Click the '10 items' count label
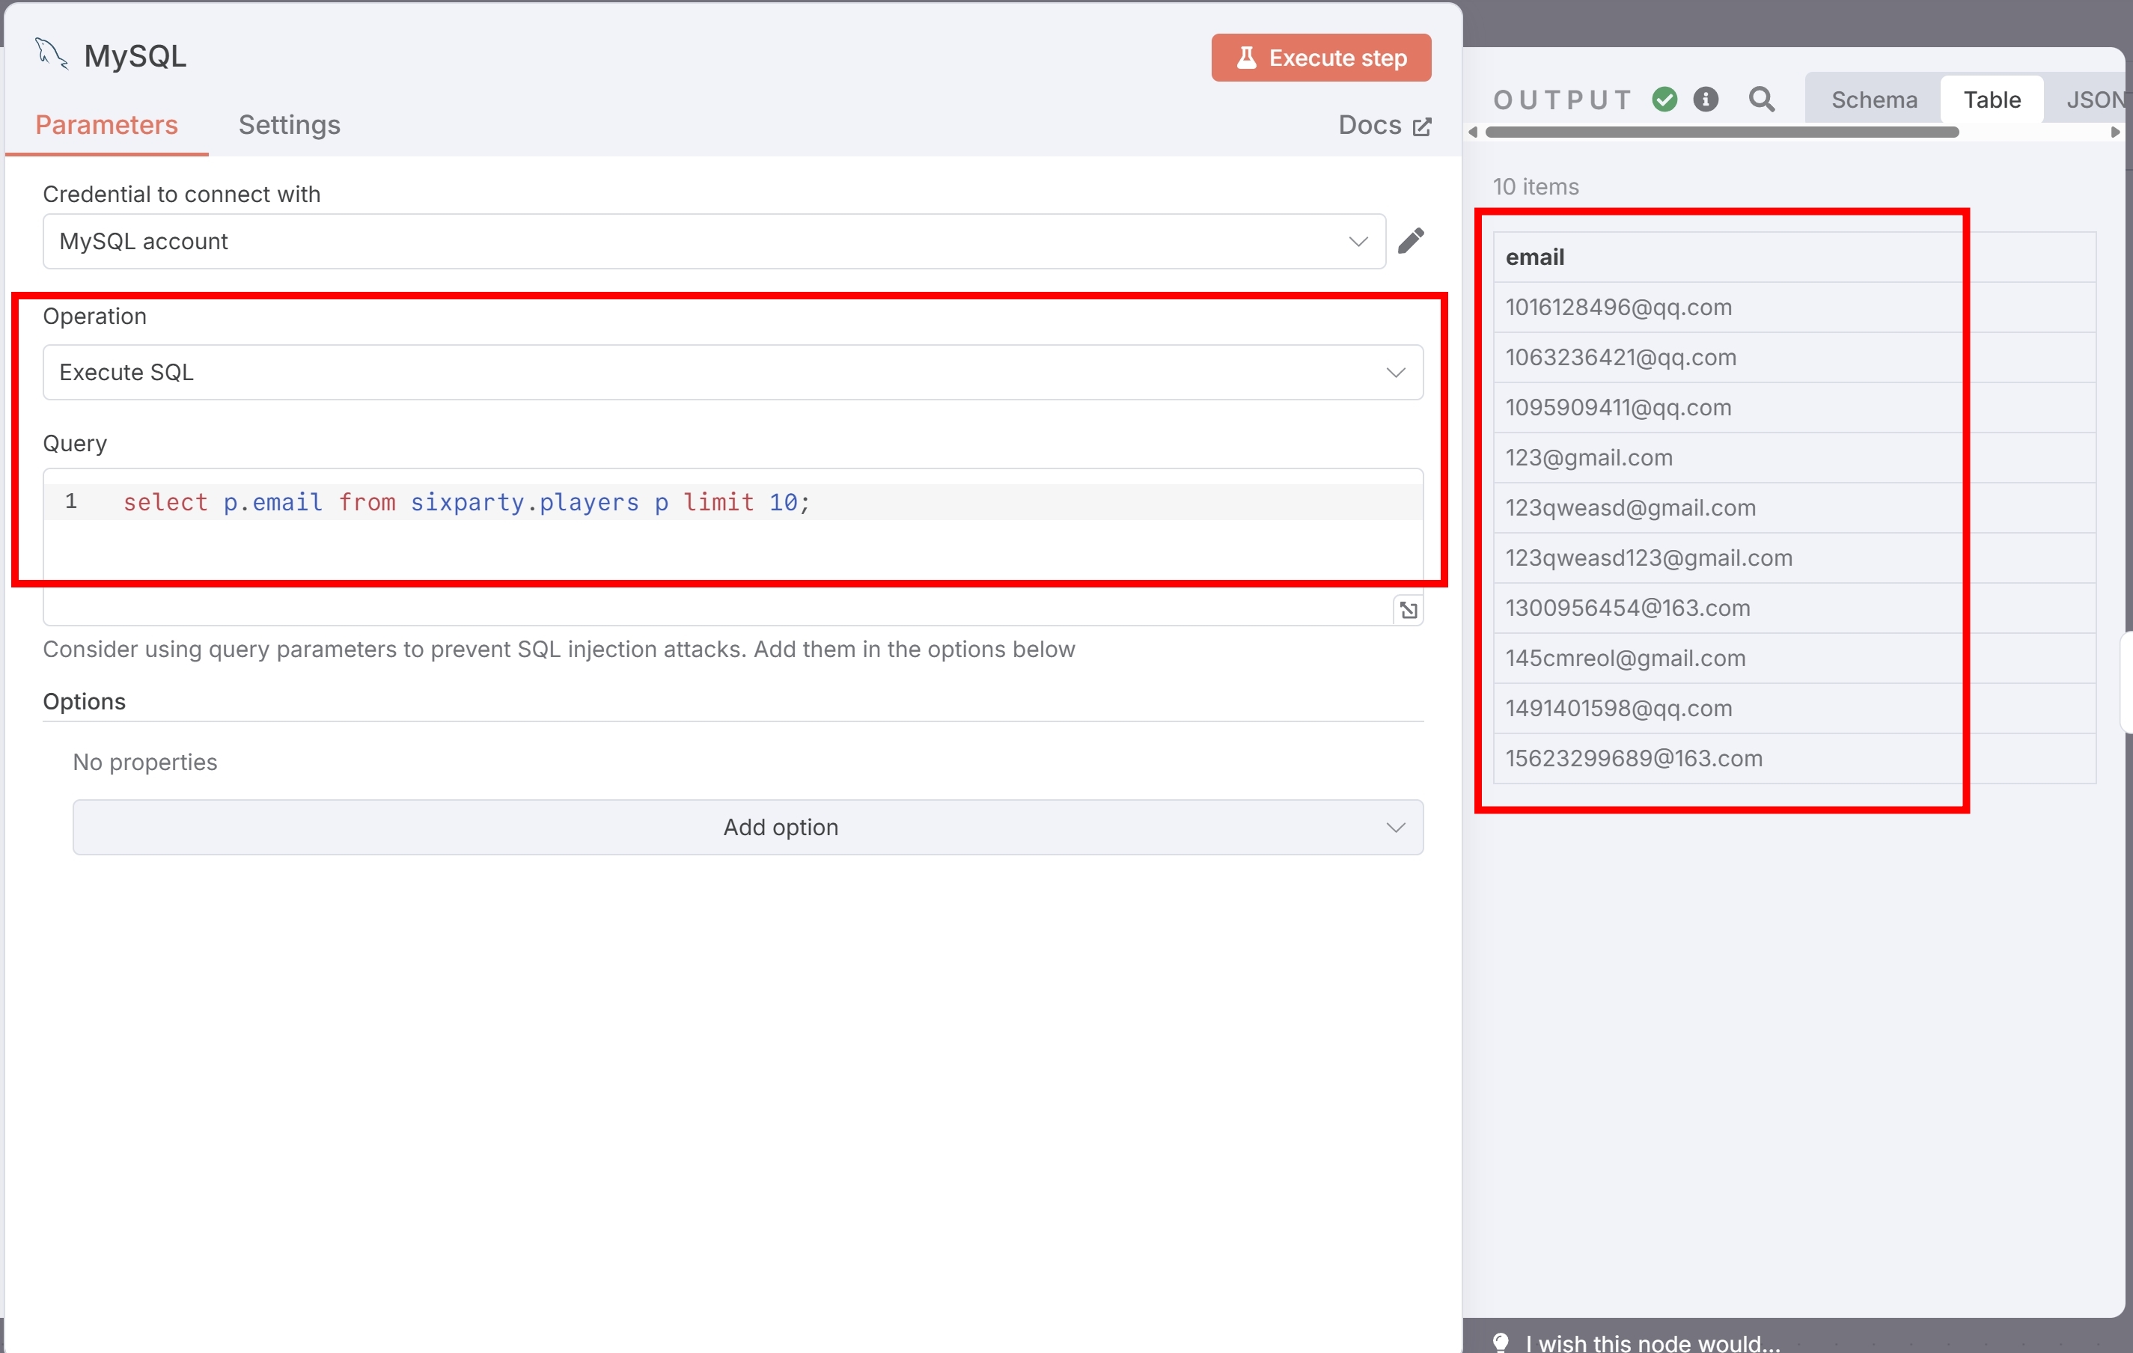Image resolution: width=2133 pixels, height=1353 pixels. click(x=1536, y=187)
